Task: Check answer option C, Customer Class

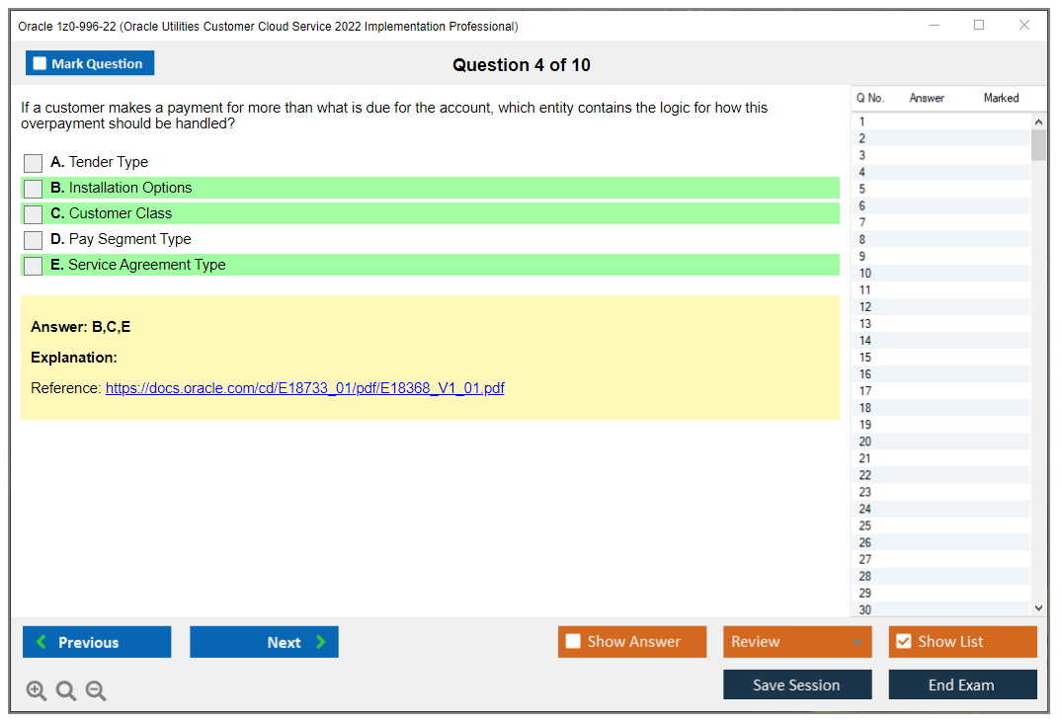Action: point(33,213)
